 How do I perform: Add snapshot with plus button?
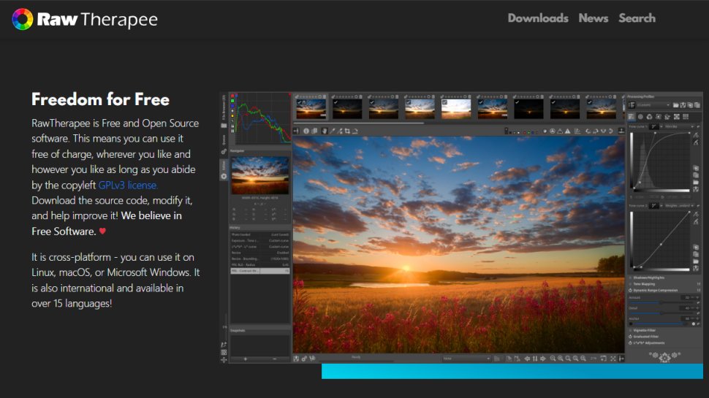pos(245,359)
